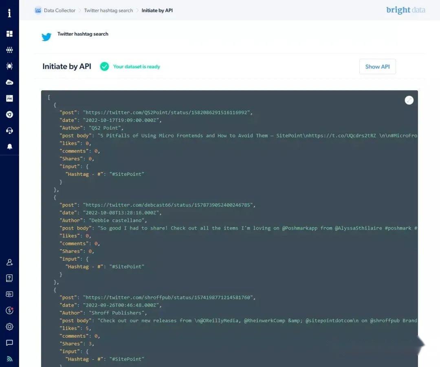Click the Initiate by API breadcrumb
Image resolution: width=440 pixels, height=367 pixels.
point(157,10)
